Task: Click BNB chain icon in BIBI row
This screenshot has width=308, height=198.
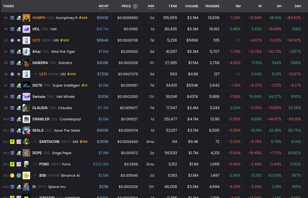Action: click(12, 176)
